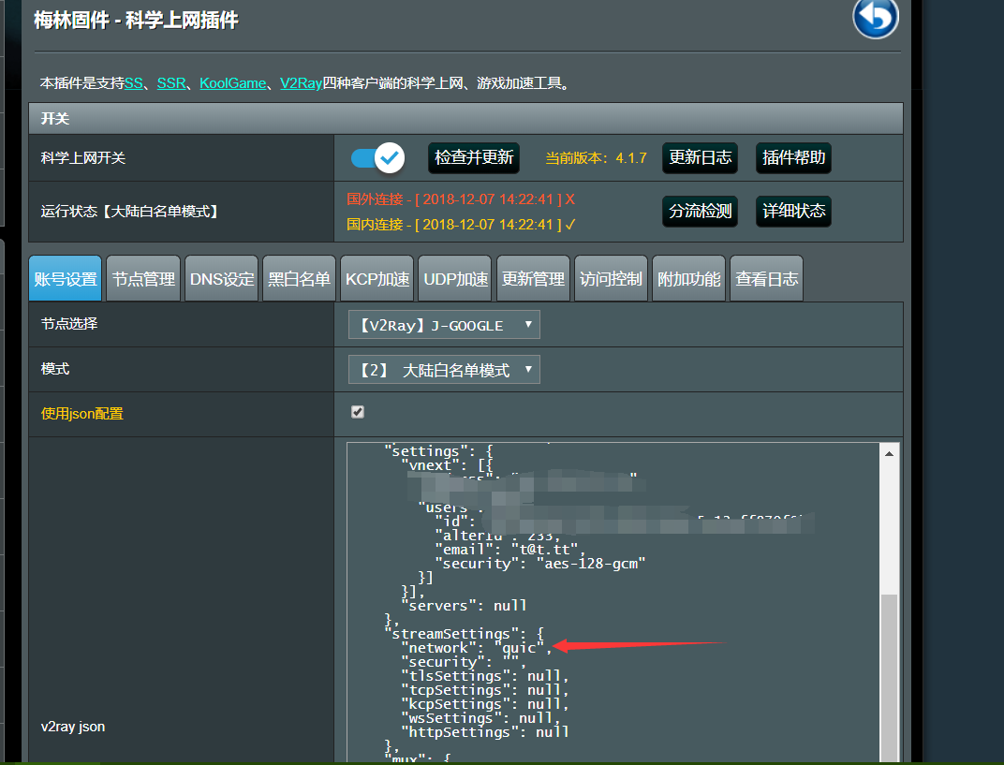Click the 运行状态【大陆白名单模式】 label
This screenshot has height=765, width=1004.
click(x=129, y=212)
